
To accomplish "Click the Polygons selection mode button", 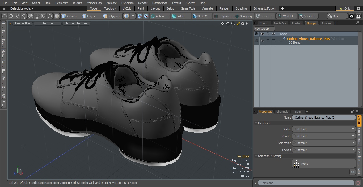I will [111, 16].
